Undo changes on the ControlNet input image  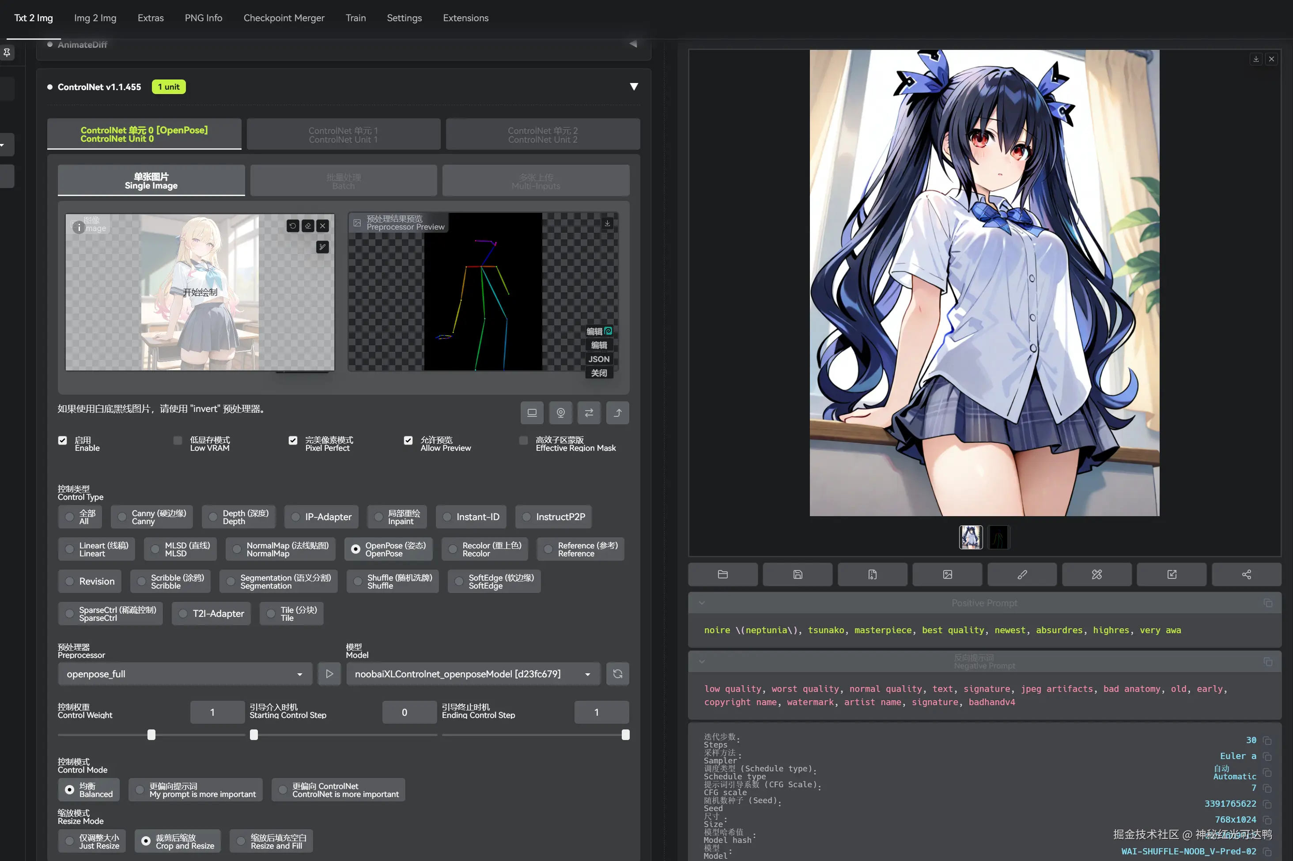[x=293, y=226]
